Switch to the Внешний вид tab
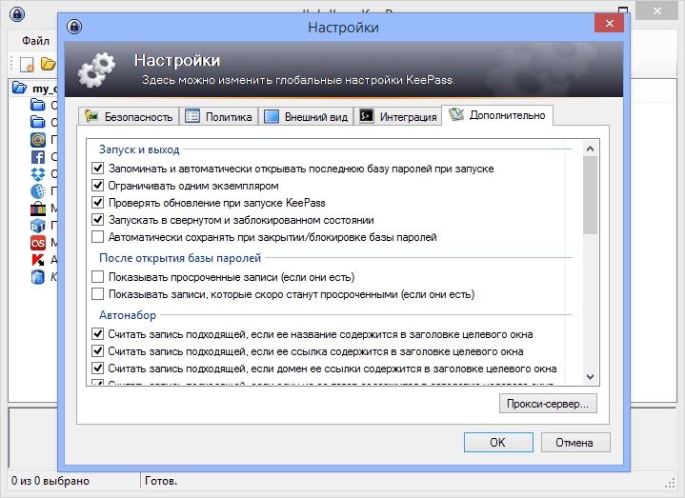685x498 pixels. click(306, 116)
